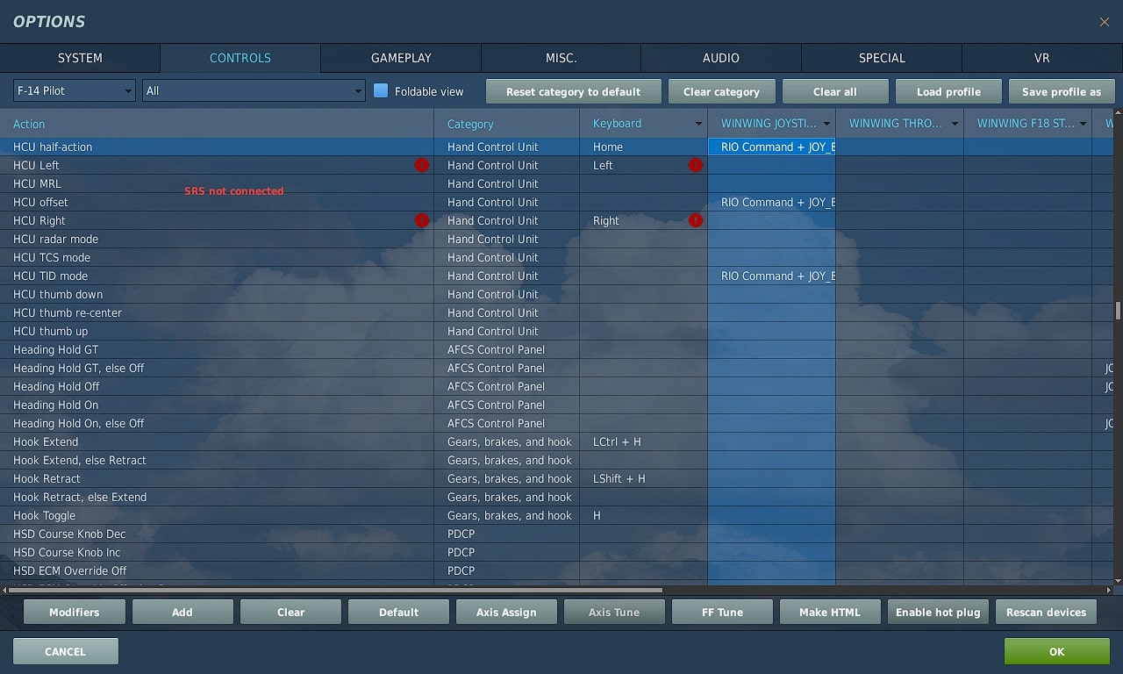Viewport: 1123px width, 674px height.
Task: Expand the All category filter dropdown
Action: (x=254, y=90)
